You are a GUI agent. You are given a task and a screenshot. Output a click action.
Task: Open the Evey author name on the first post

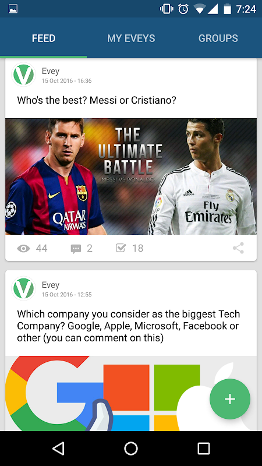pos(51,71)
